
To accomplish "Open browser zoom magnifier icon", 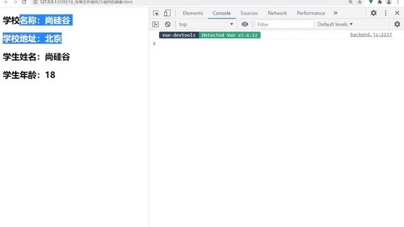I will pyautogui.click(x=350, y=2).
